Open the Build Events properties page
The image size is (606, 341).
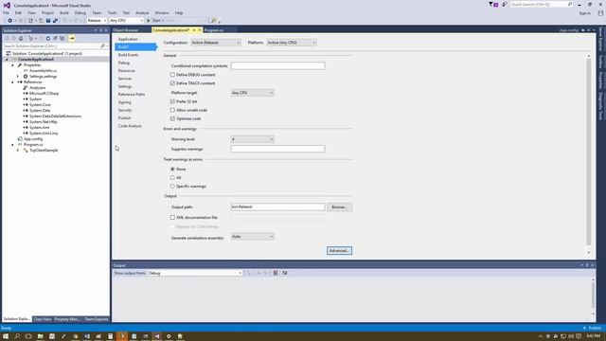129,55
